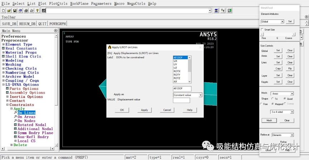309x160 pixels.
Task: Open the File menu
Action: click(x=5, y=4)
